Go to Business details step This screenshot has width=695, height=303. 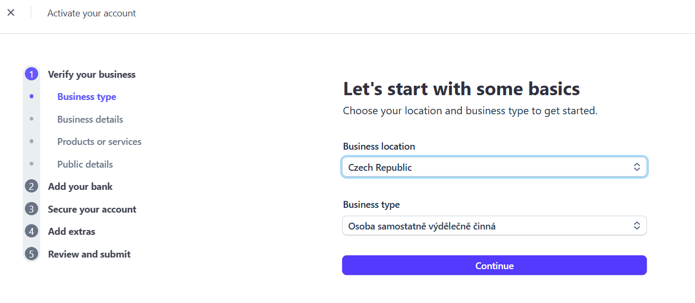tap(90, 120)
